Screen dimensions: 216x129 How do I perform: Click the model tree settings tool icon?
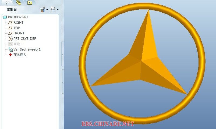[x=43, y=10]
